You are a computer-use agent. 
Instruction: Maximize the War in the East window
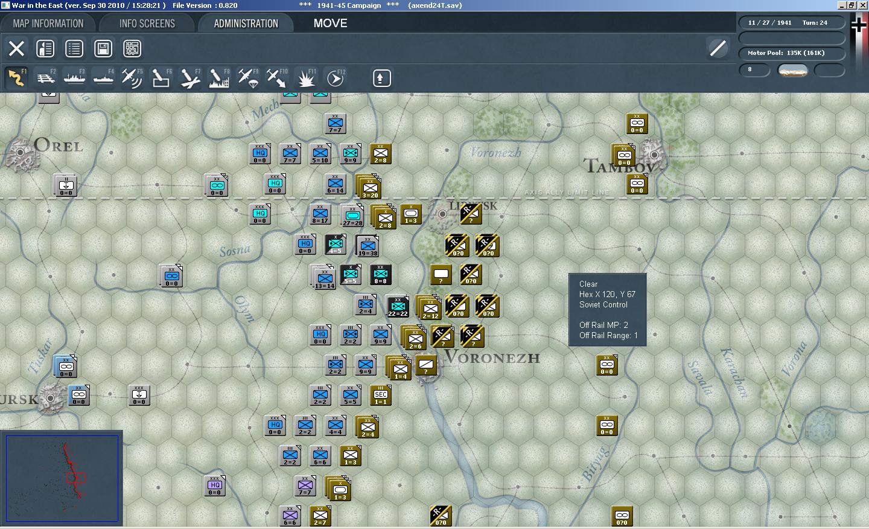(x=852, y=5)
